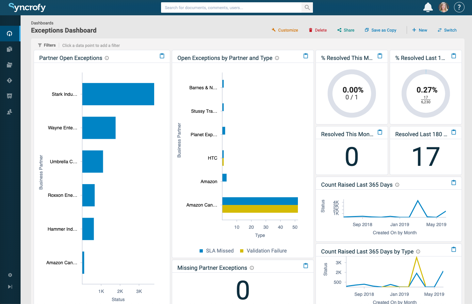Image resolution: width=472 pixels, height=304 pixels.
Task: Click the clipboard icon on Missing Partner Exceptions
Action: (306, 266)
